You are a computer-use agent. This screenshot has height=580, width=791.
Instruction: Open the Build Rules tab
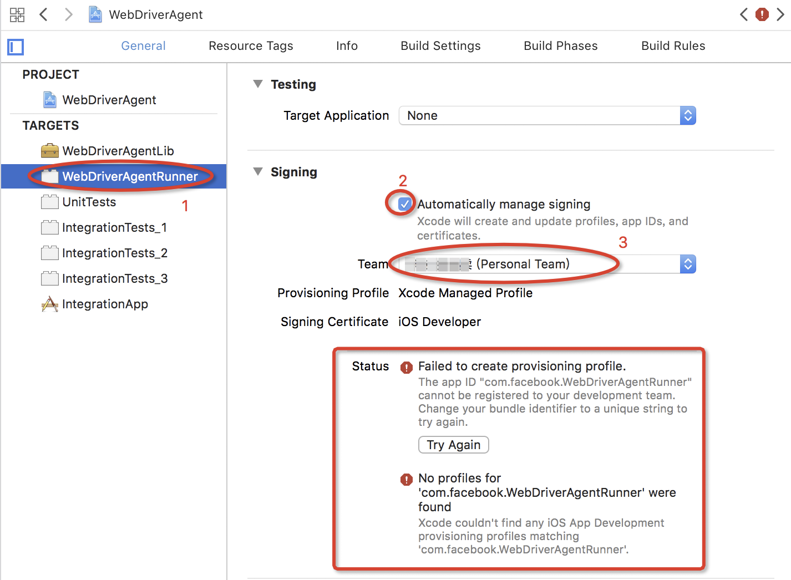[673, 46]
